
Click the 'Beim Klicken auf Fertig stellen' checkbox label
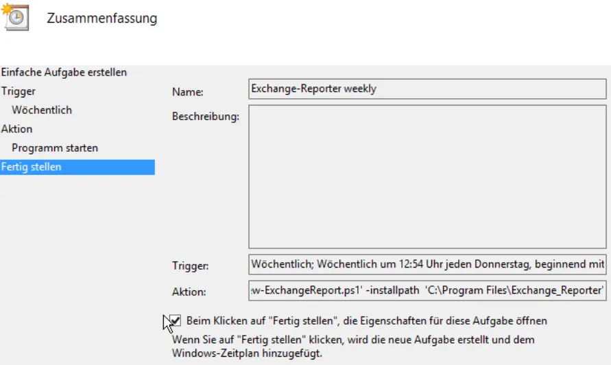(366, 320)
